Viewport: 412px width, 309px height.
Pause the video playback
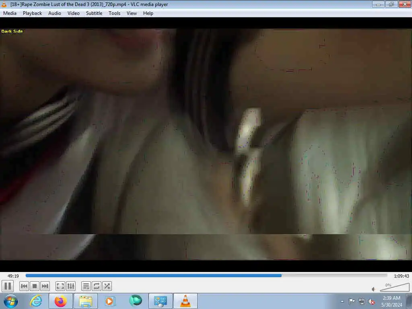(x=8, y=286)
